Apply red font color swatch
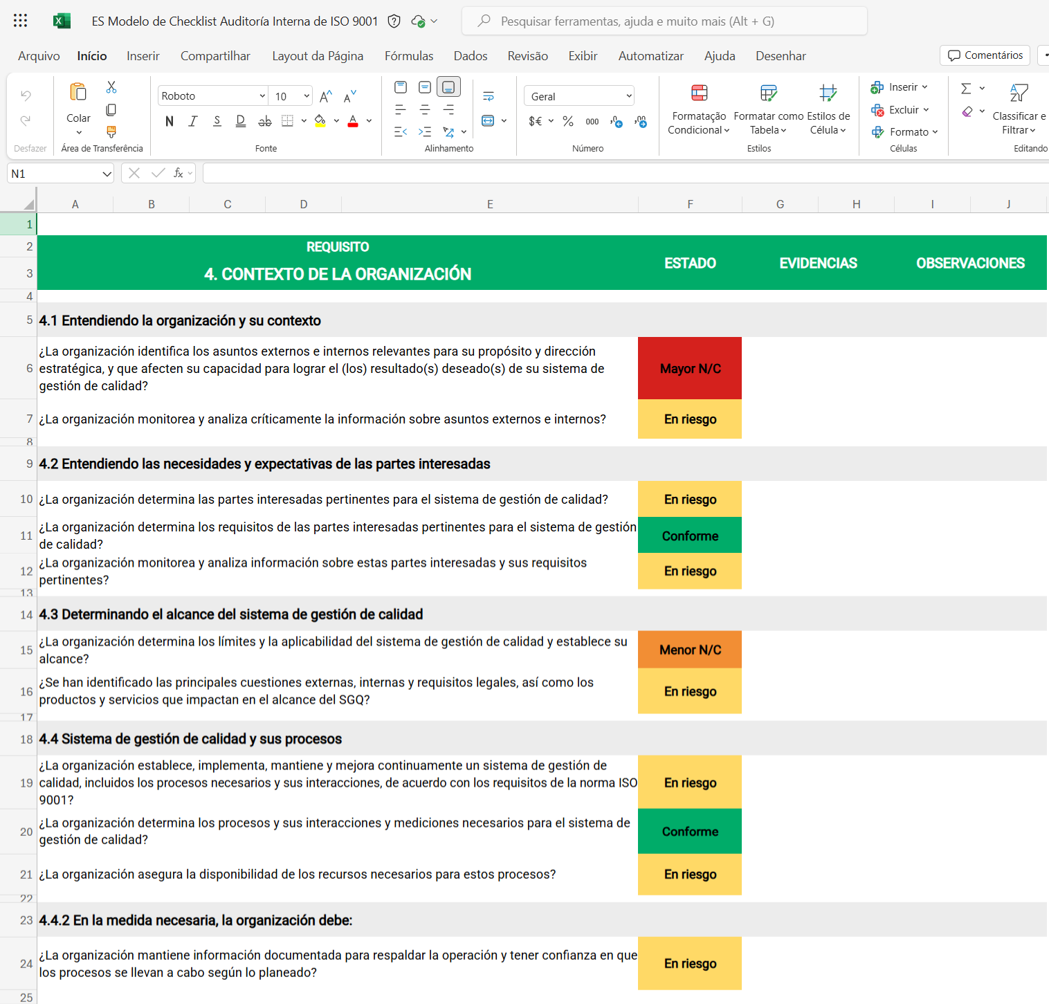Viewport: 1049px width, 1004px height. (353, 122)
